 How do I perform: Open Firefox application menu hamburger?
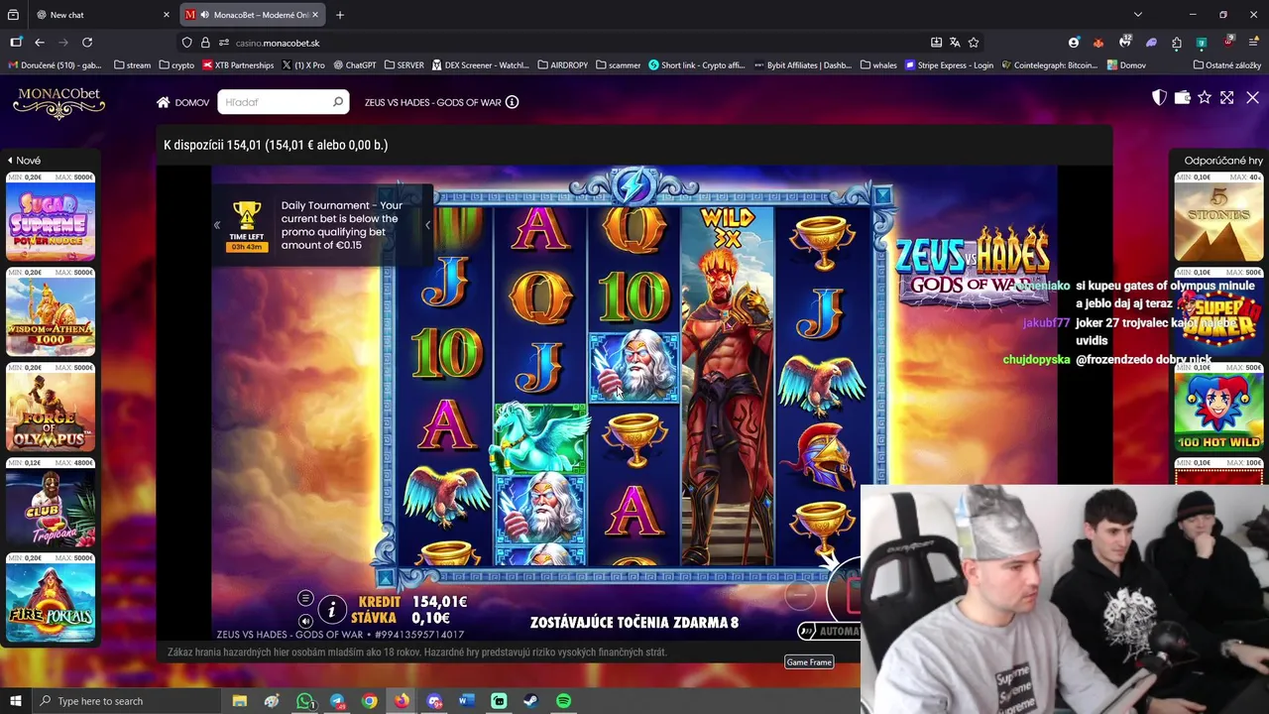tap(1254, 43)
